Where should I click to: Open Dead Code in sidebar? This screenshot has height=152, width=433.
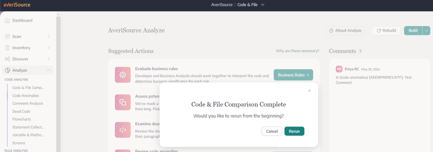(21, 111)
